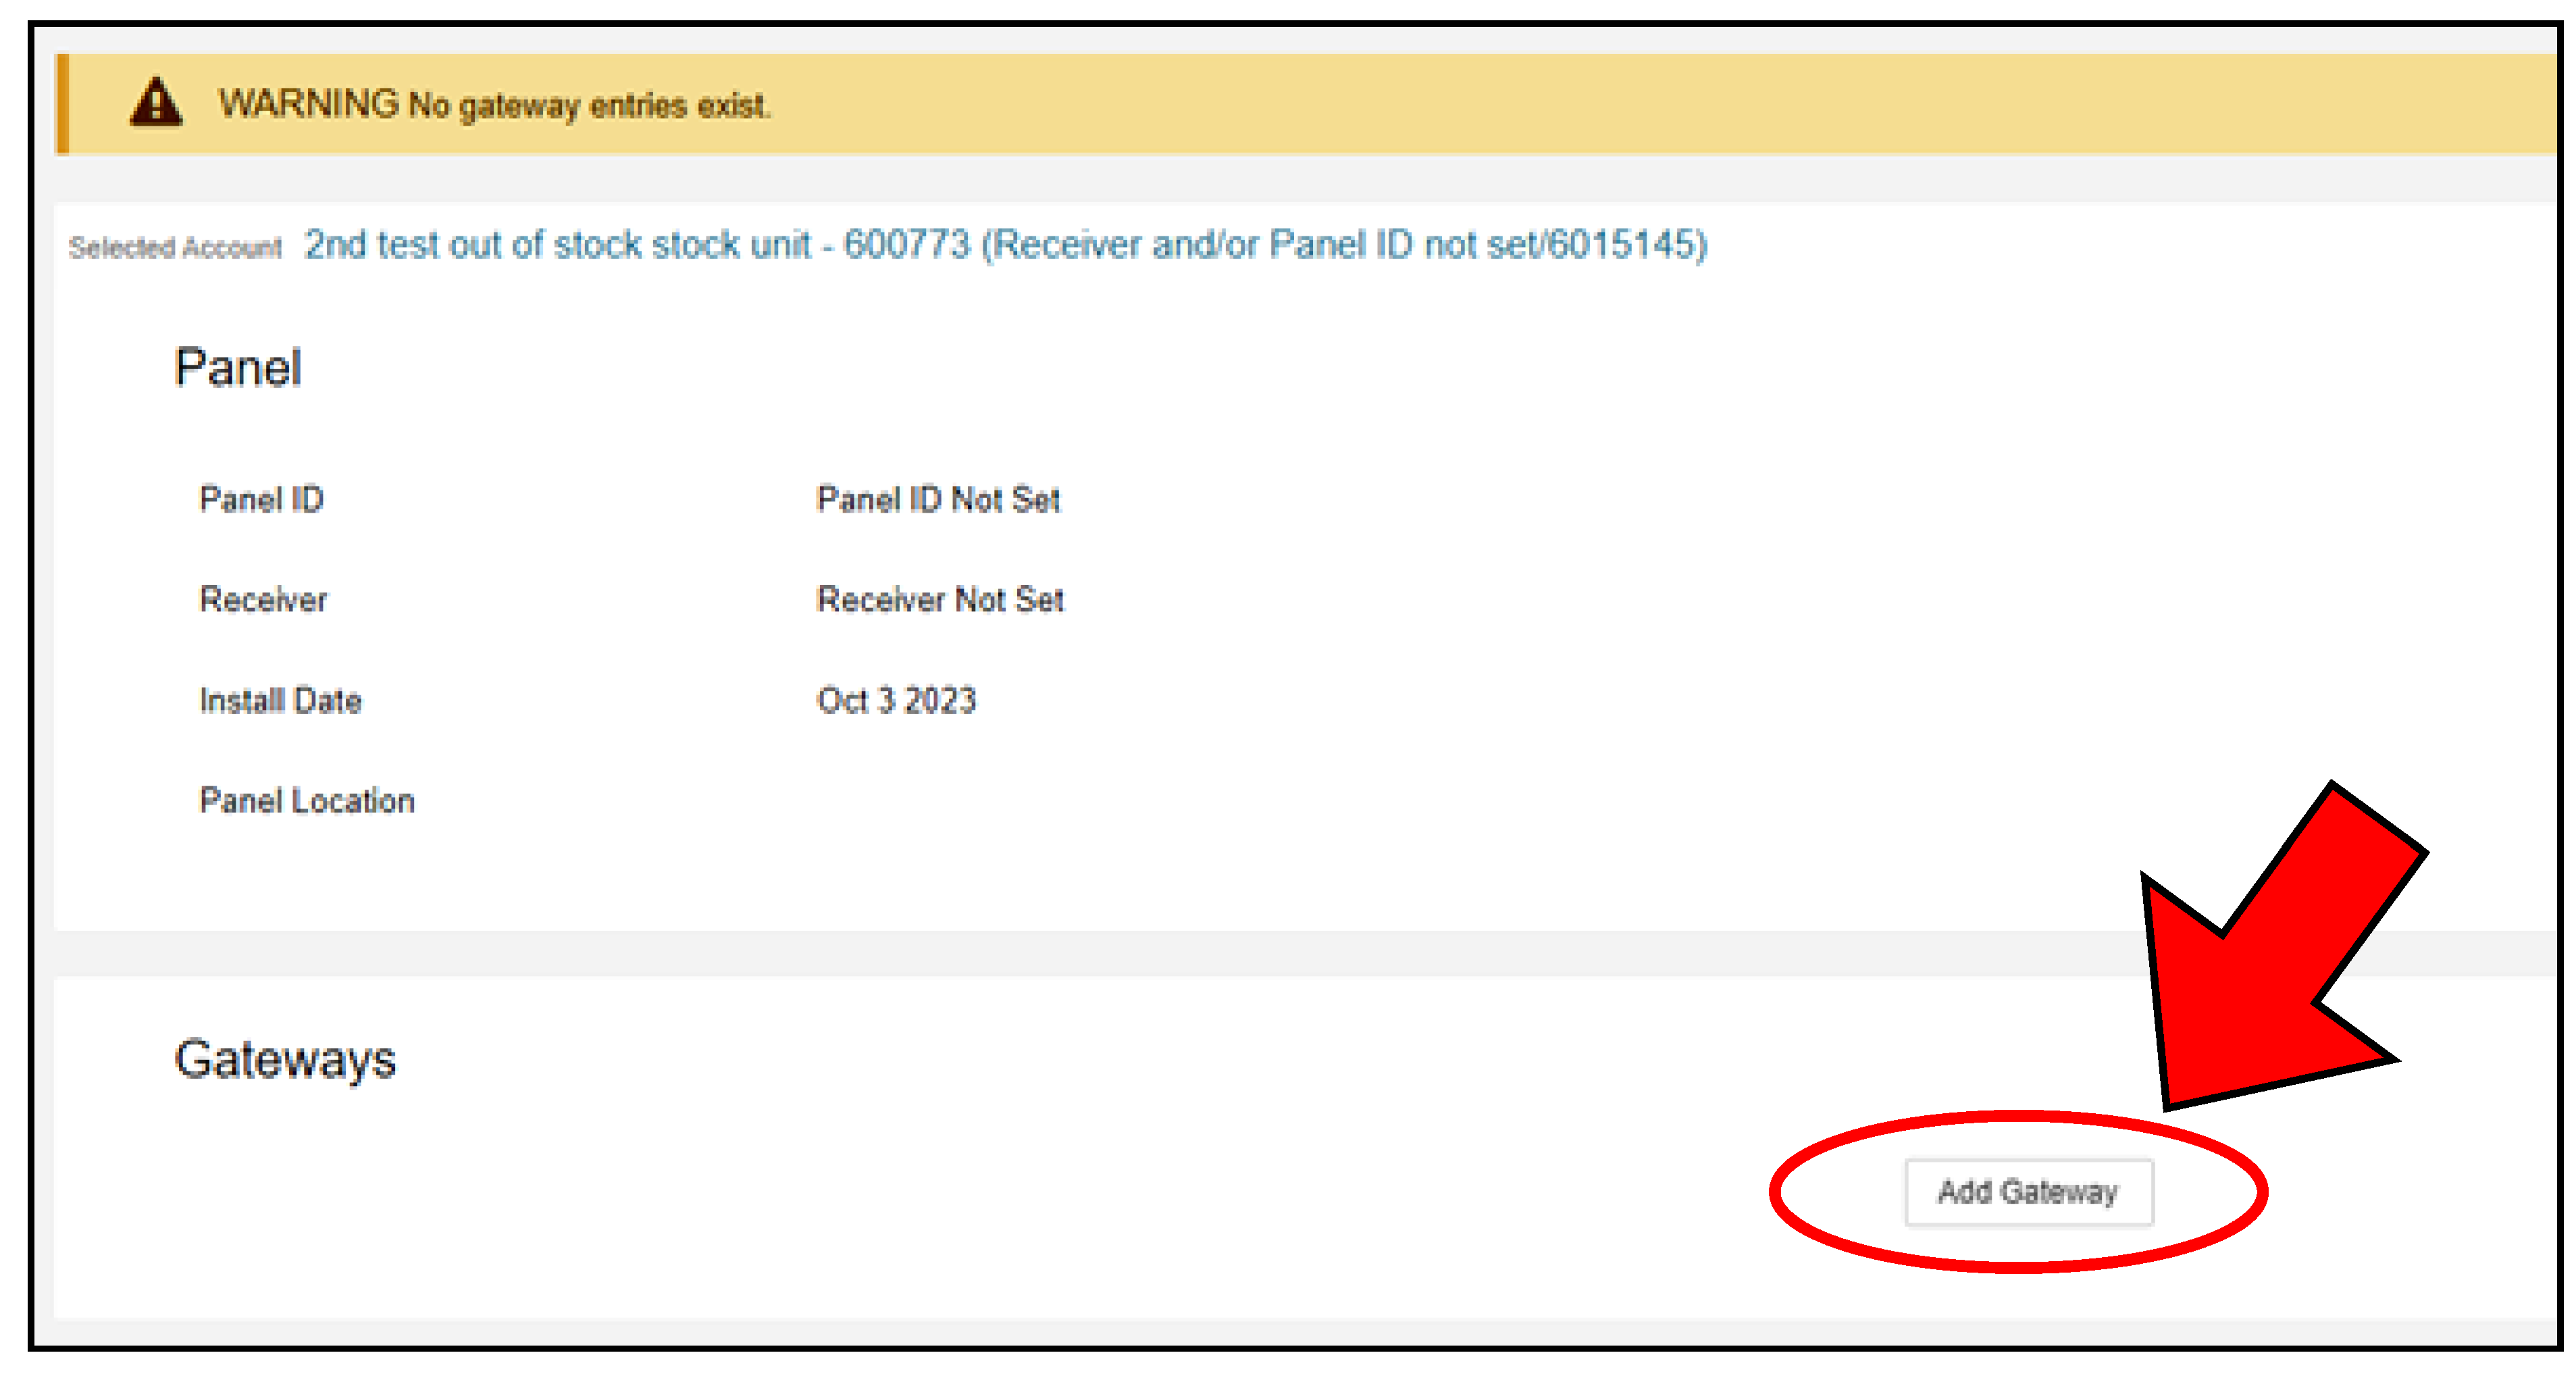2576x1378 pixels.
Task: Click the Panel ID label
Action: pos(261,499)
